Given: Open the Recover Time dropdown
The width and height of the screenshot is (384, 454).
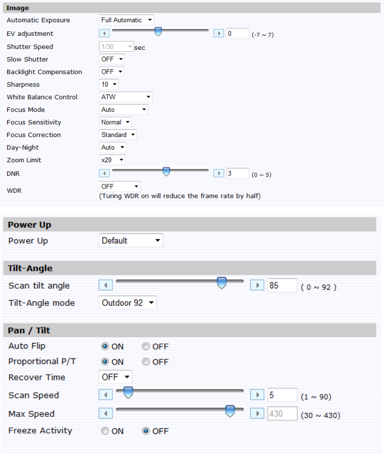Looking at the screenshot, I should [x=115, y=377].
